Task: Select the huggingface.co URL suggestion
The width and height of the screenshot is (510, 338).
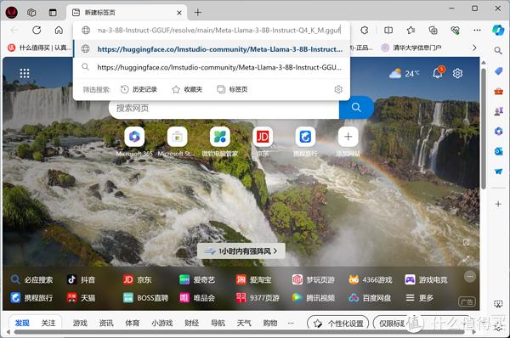Action: tap(212, 49)
